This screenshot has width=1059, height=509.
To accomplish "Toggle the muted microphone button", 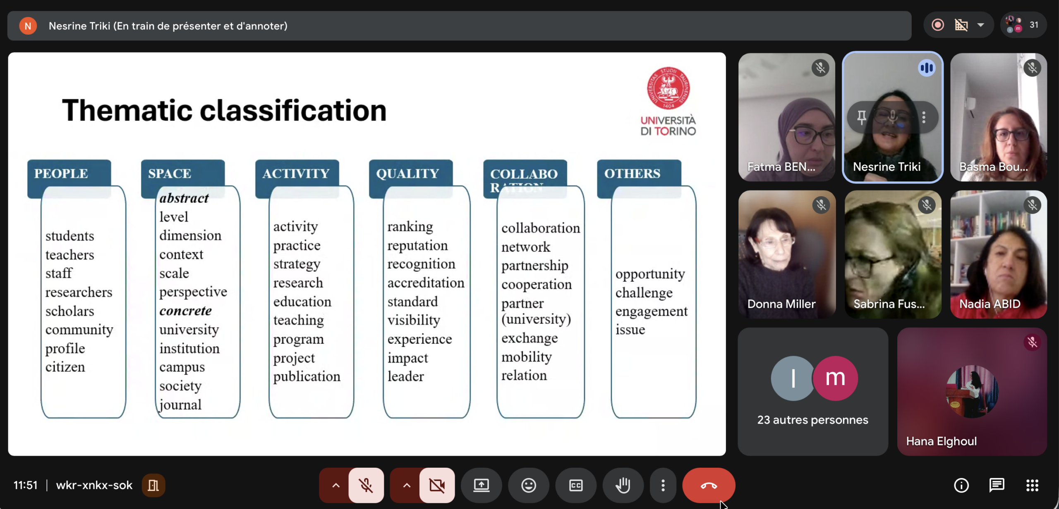I will tap(366, 485).
